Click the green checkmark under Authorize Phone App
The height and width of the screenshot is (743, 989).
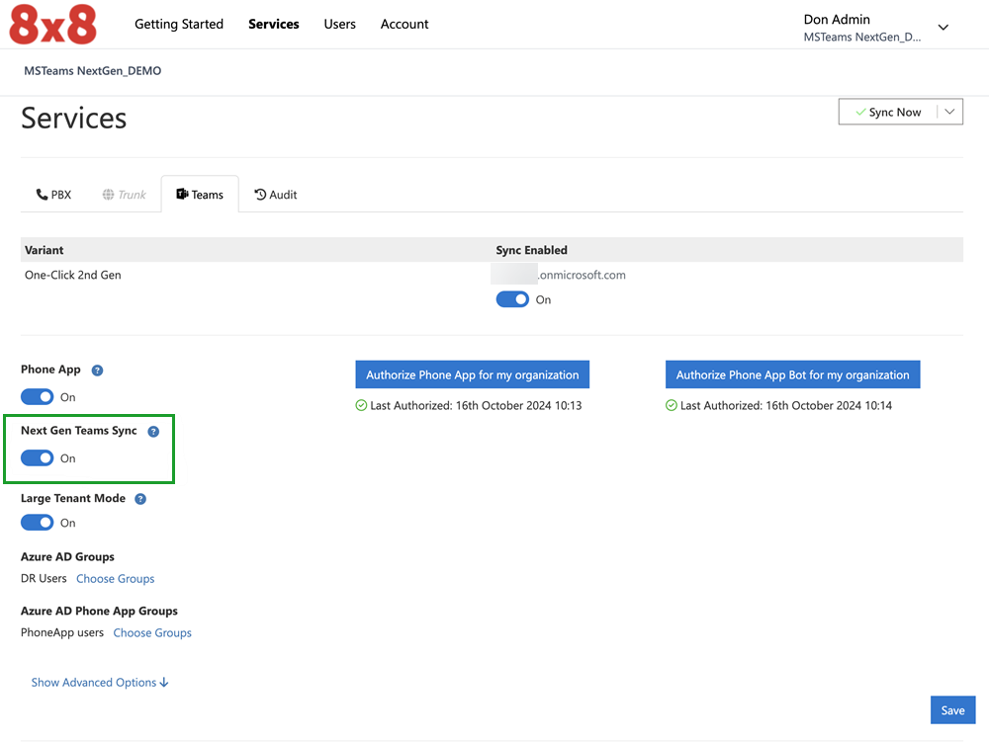click(361, 406)
